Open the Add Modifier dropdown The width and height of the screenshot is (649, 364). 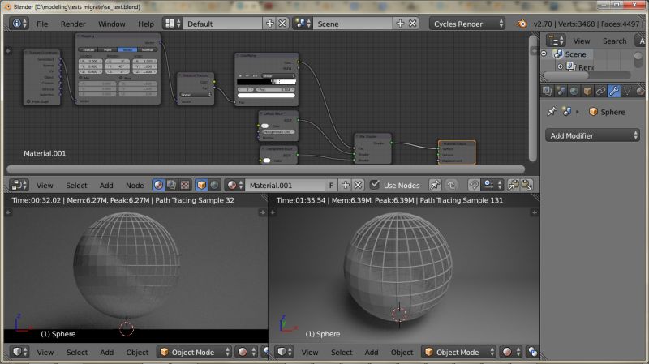click(592, 135)
